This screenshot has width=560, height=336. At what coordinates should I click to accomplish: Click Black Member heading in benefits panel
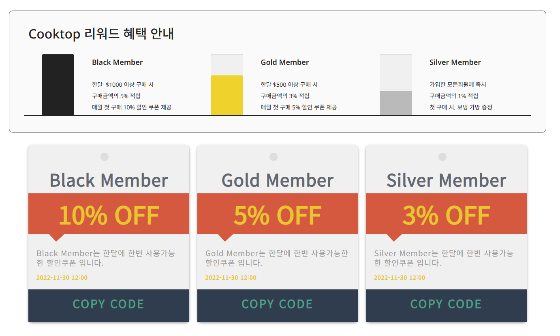click(x=118, y=62)
